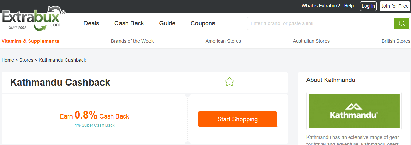Open the Guide menu

[167, 23]
